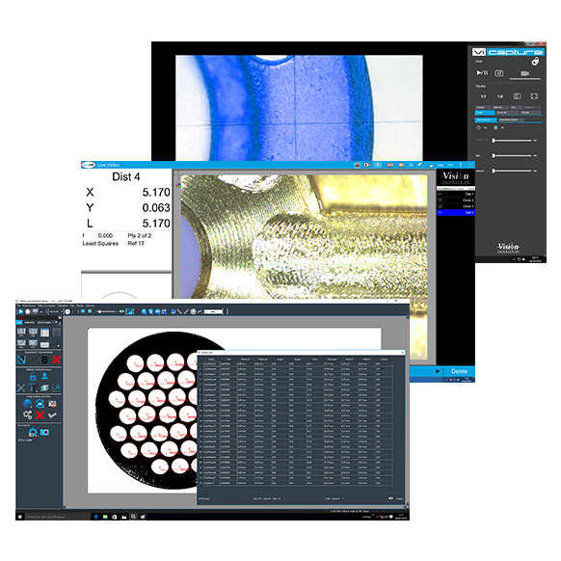The width and height of the screenshot is (561, 561).
Task: Click the blue open padlock icon
Action: [x=33, y=376]
